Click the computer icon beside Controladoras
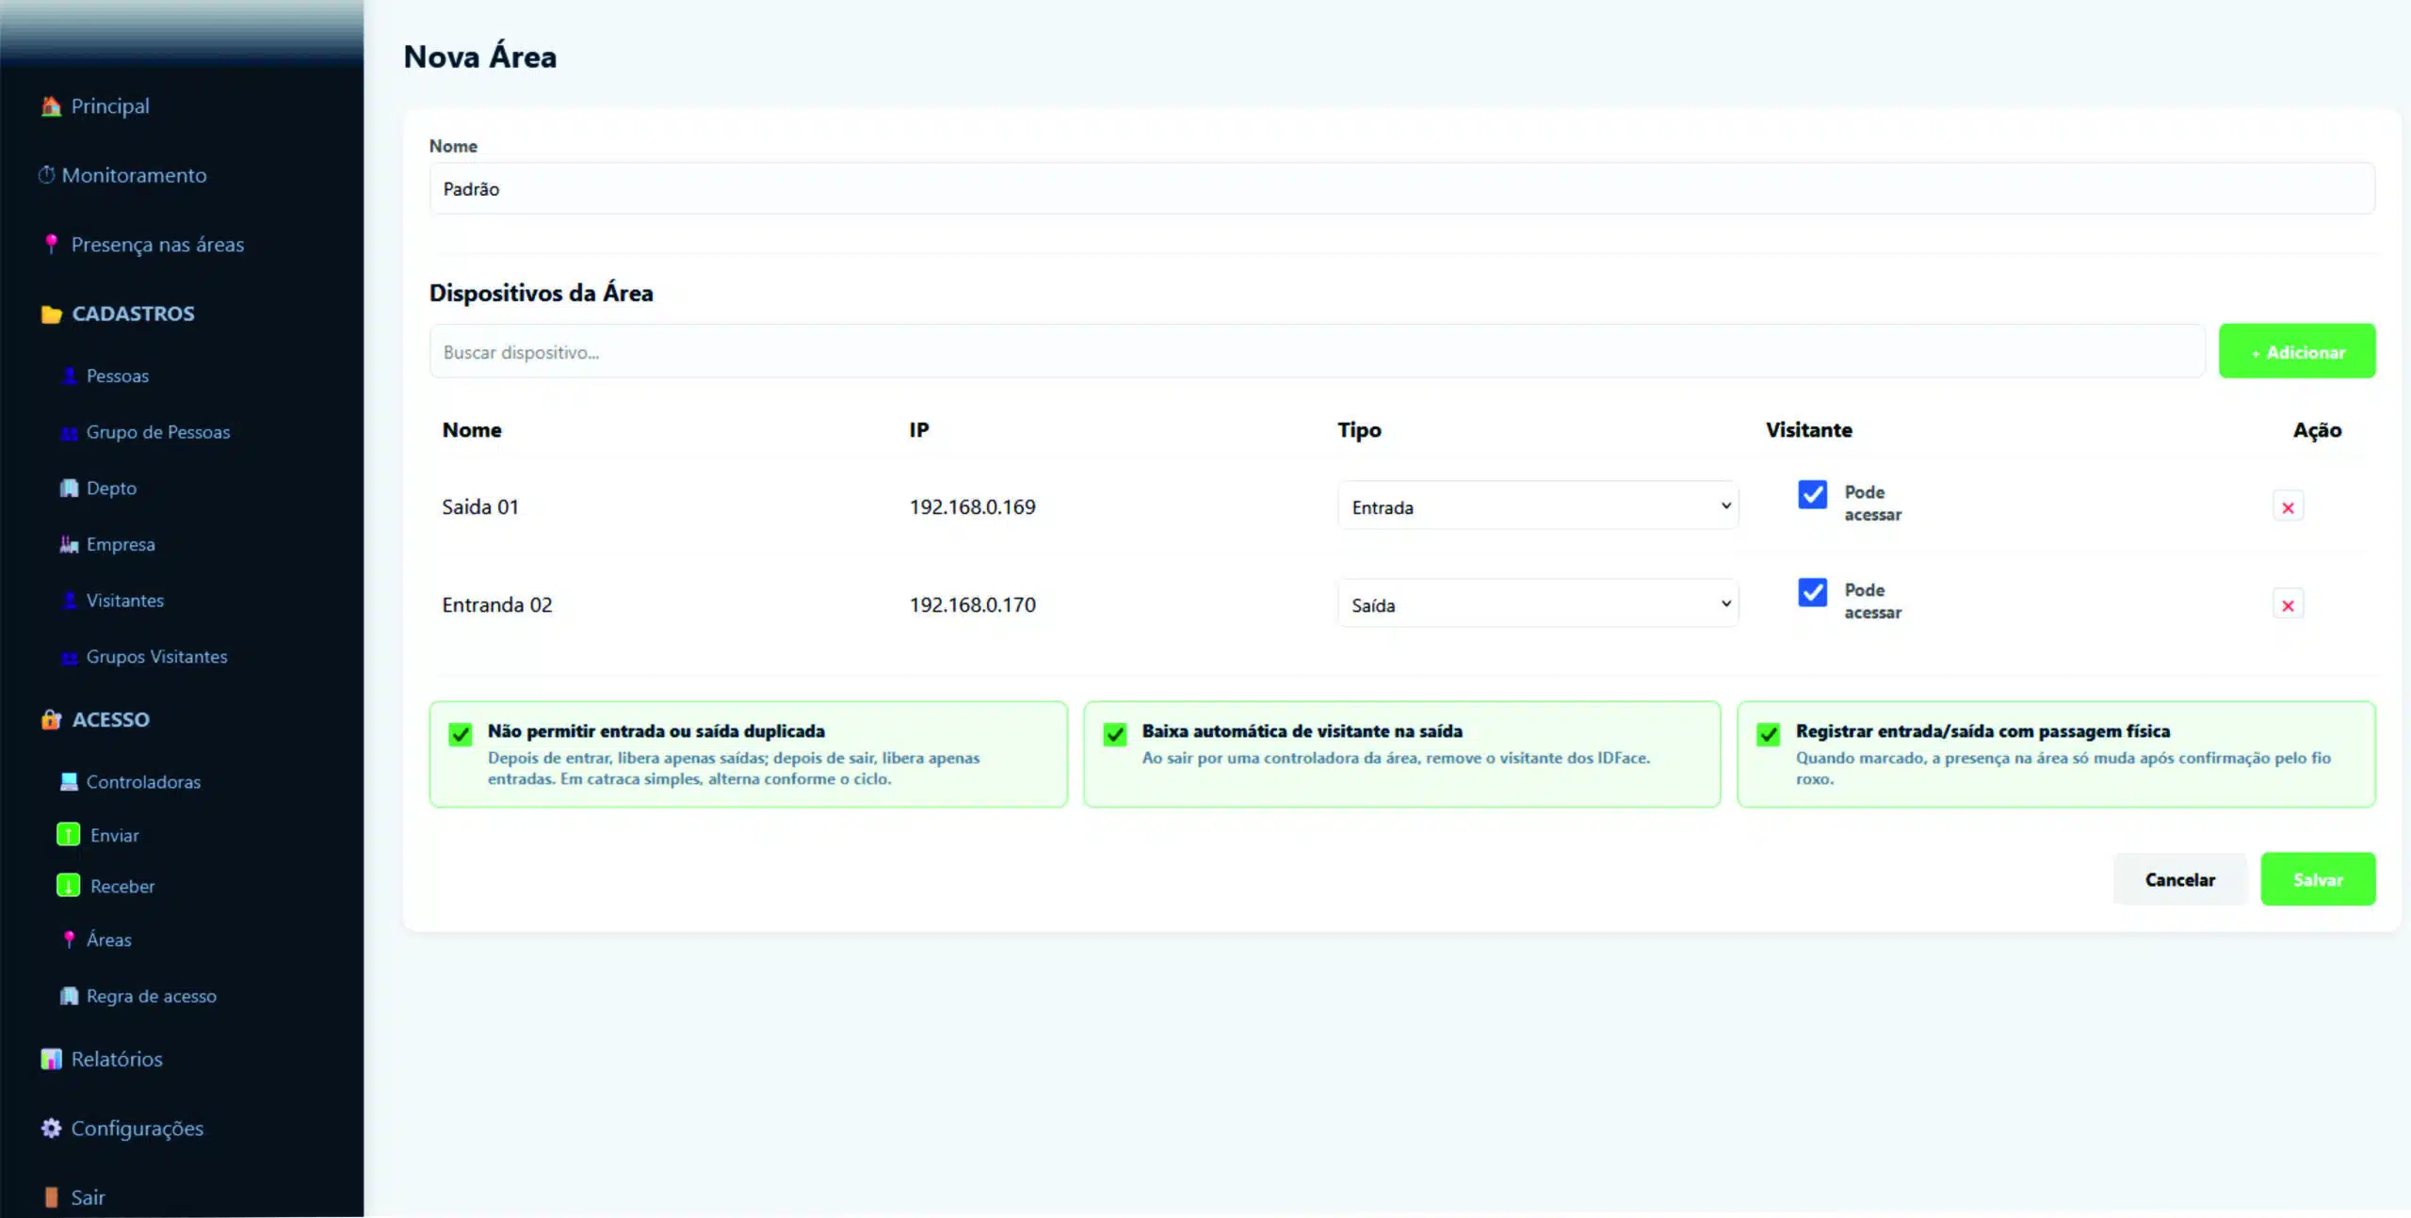 (69, 781)
